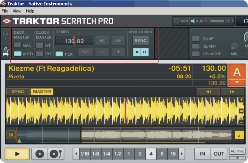Jump to track start in overview
Image resolution: width=248 pixels, height=163 pixels.
tap(11, 135)
